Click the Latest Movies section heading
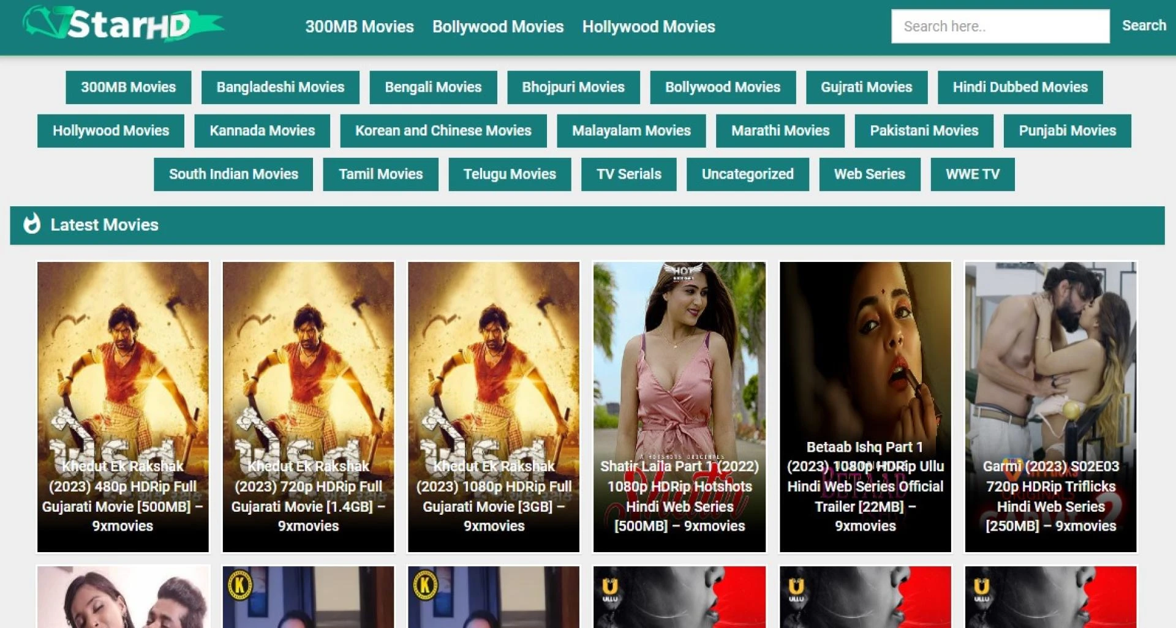Image resolution: width=1176 pixels, height=628 pixels. point(104,225)
